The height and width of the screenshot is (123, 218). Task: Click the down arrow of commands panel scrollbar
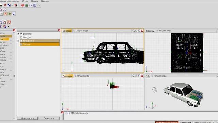pos(14,119)
